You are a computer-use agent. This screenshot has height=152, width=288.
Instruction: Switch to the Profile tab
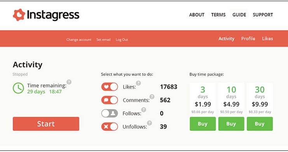click(x=248, y=38)
